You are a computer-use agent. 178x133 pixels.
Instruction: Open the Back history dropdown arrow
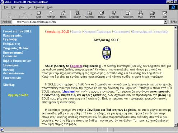16,15
